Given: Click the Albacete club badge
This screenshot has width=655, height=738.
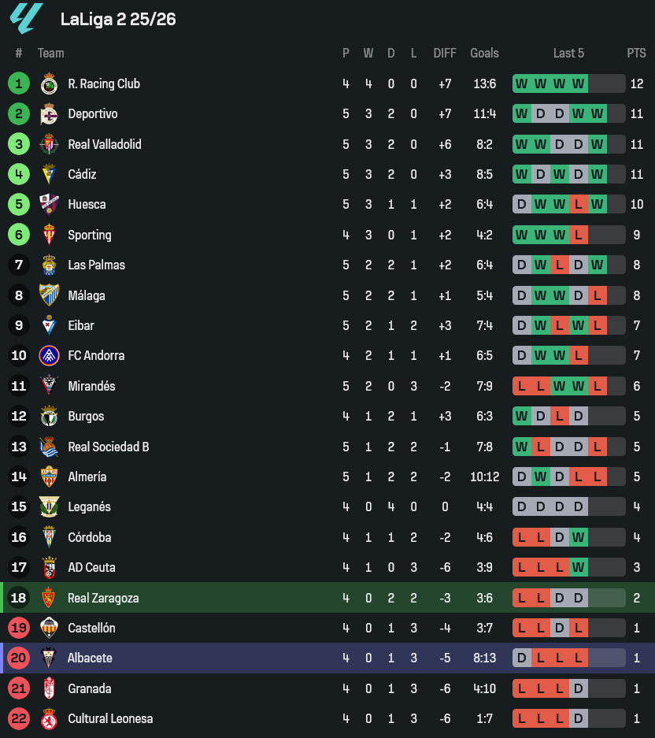Looking at the screenshot, I should click(x=49, y=658).
